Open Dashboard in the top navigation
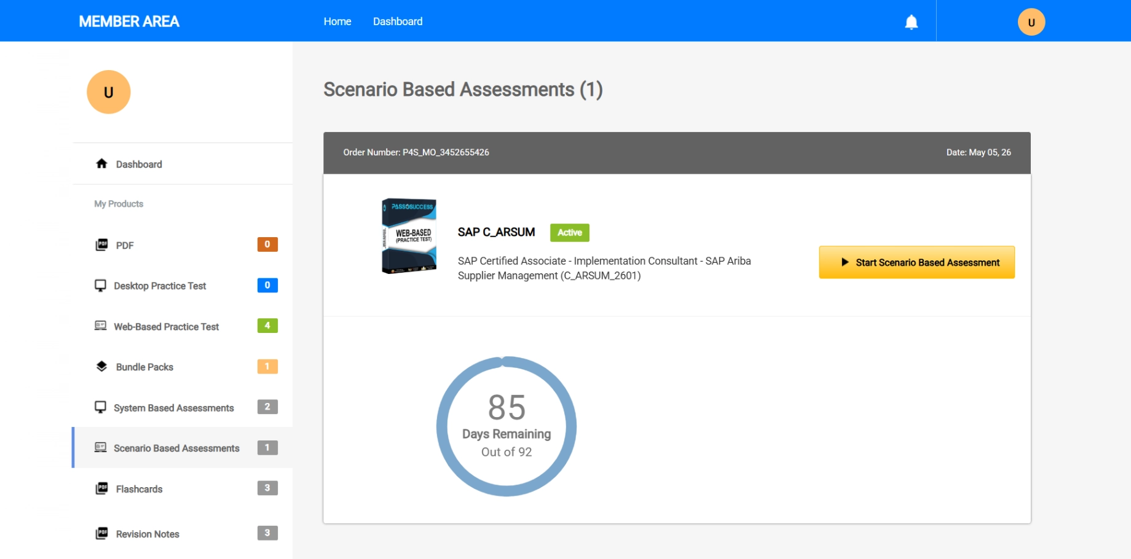This screenshot has width=1131, height=559. click(398, 21)
